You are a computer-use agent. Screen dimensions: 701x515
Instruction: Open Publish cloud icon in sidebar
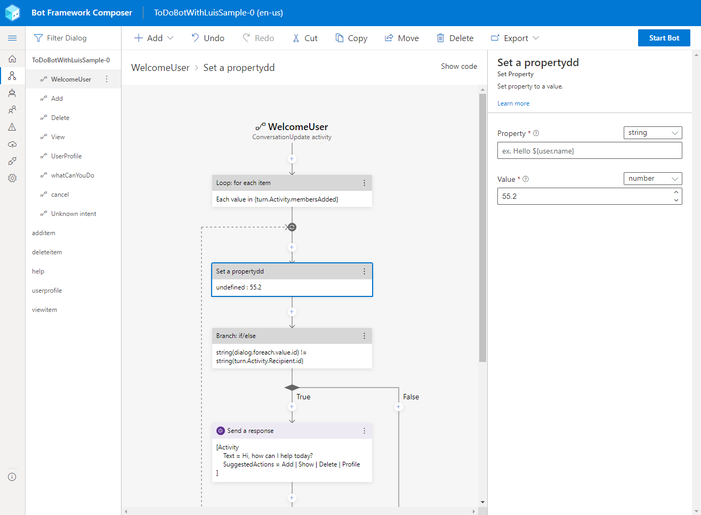tap(12, 144)
